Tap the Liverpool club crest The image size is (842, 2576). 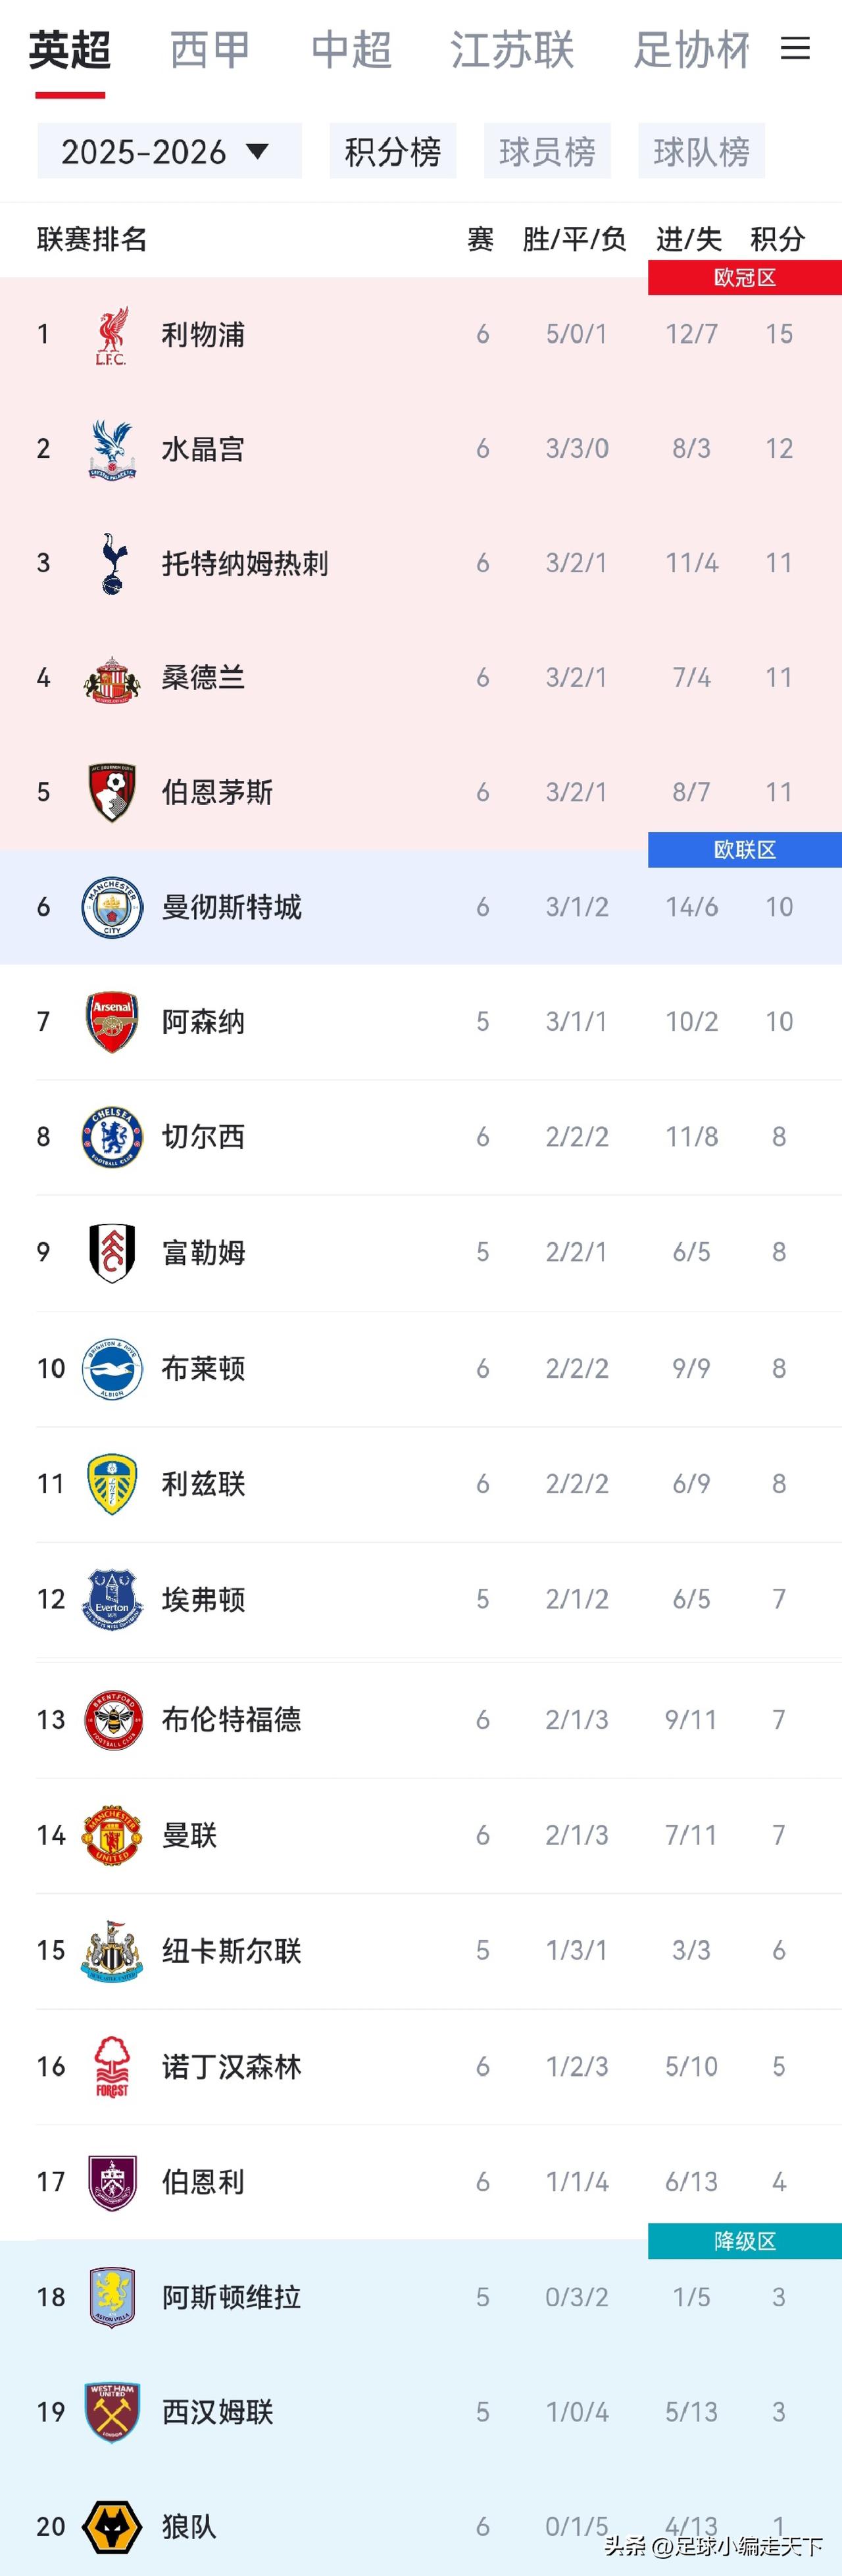coord(112,335)
